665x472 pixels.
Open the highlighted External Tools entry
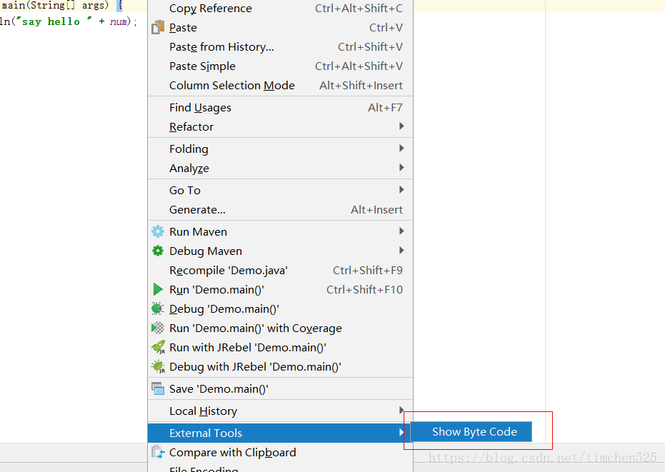click(x=280, y=433)
